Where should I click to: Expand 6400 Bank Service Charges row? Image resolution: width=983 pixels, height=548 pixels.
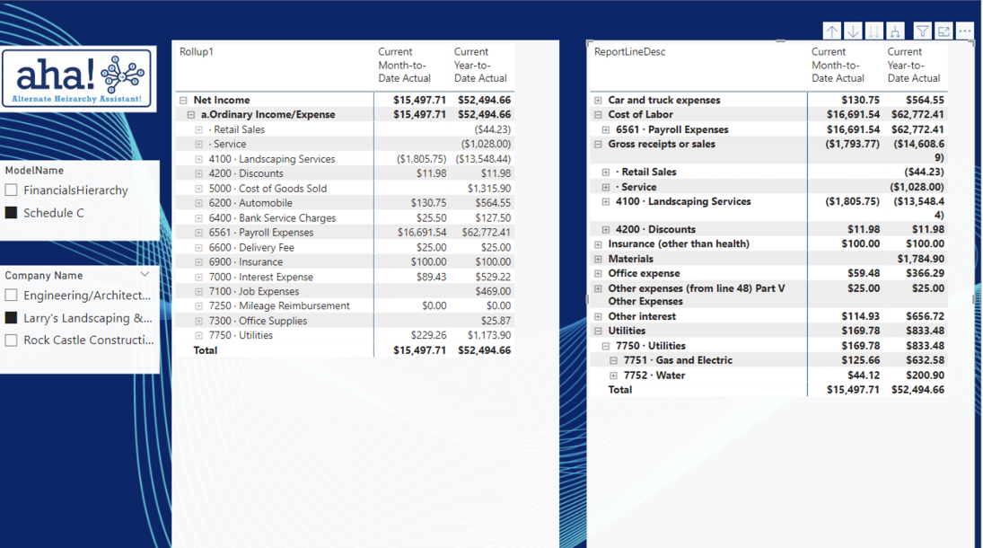198,217
